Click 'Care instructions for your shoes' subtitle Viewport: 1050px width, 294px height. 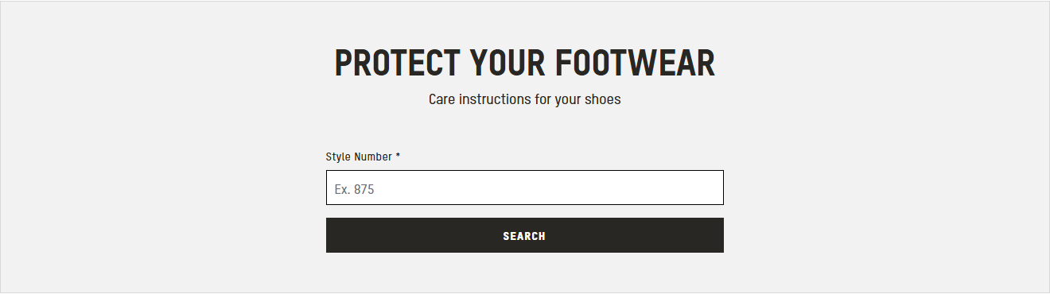pos(525,99)
